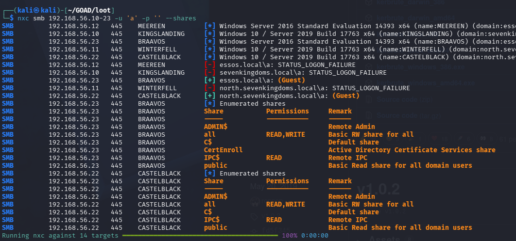Click Permissions header in BRAAVOS share table
Image resolution: width=516 pixels, height=241 pixels.
[x=287, y=112]
